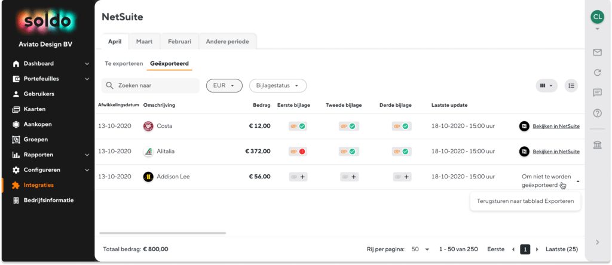Screen dimensions: 612x265
Task: Click NetSuite icon in Alitalia row
Action: (x=524, y=152)
